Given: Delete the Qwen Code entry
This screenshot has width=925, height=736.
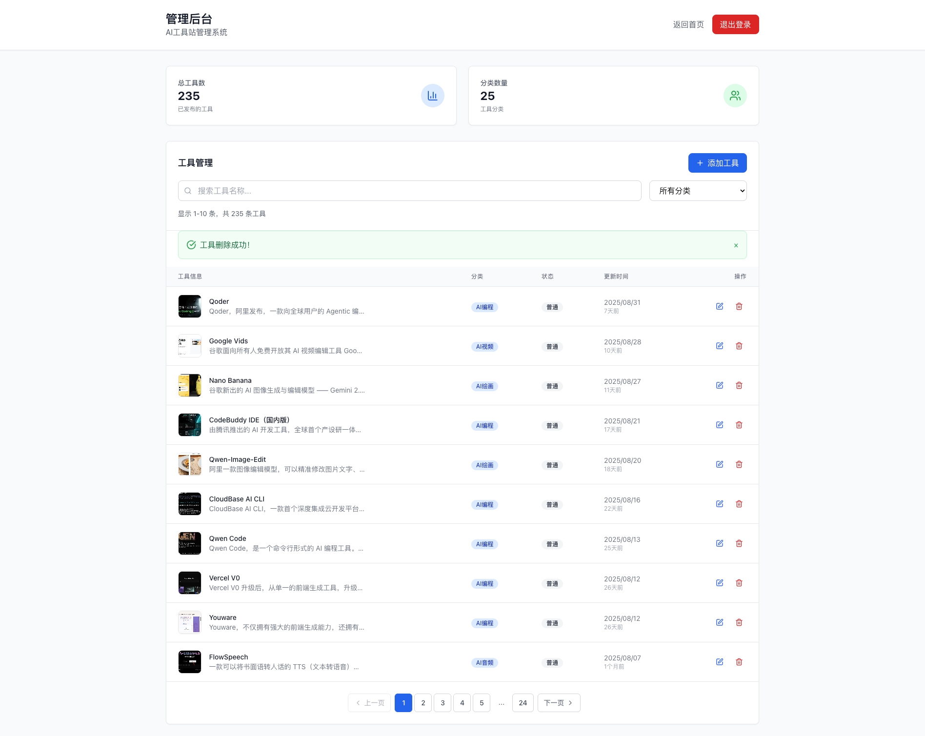Looking at the screenshot, I should click(739, 543).
